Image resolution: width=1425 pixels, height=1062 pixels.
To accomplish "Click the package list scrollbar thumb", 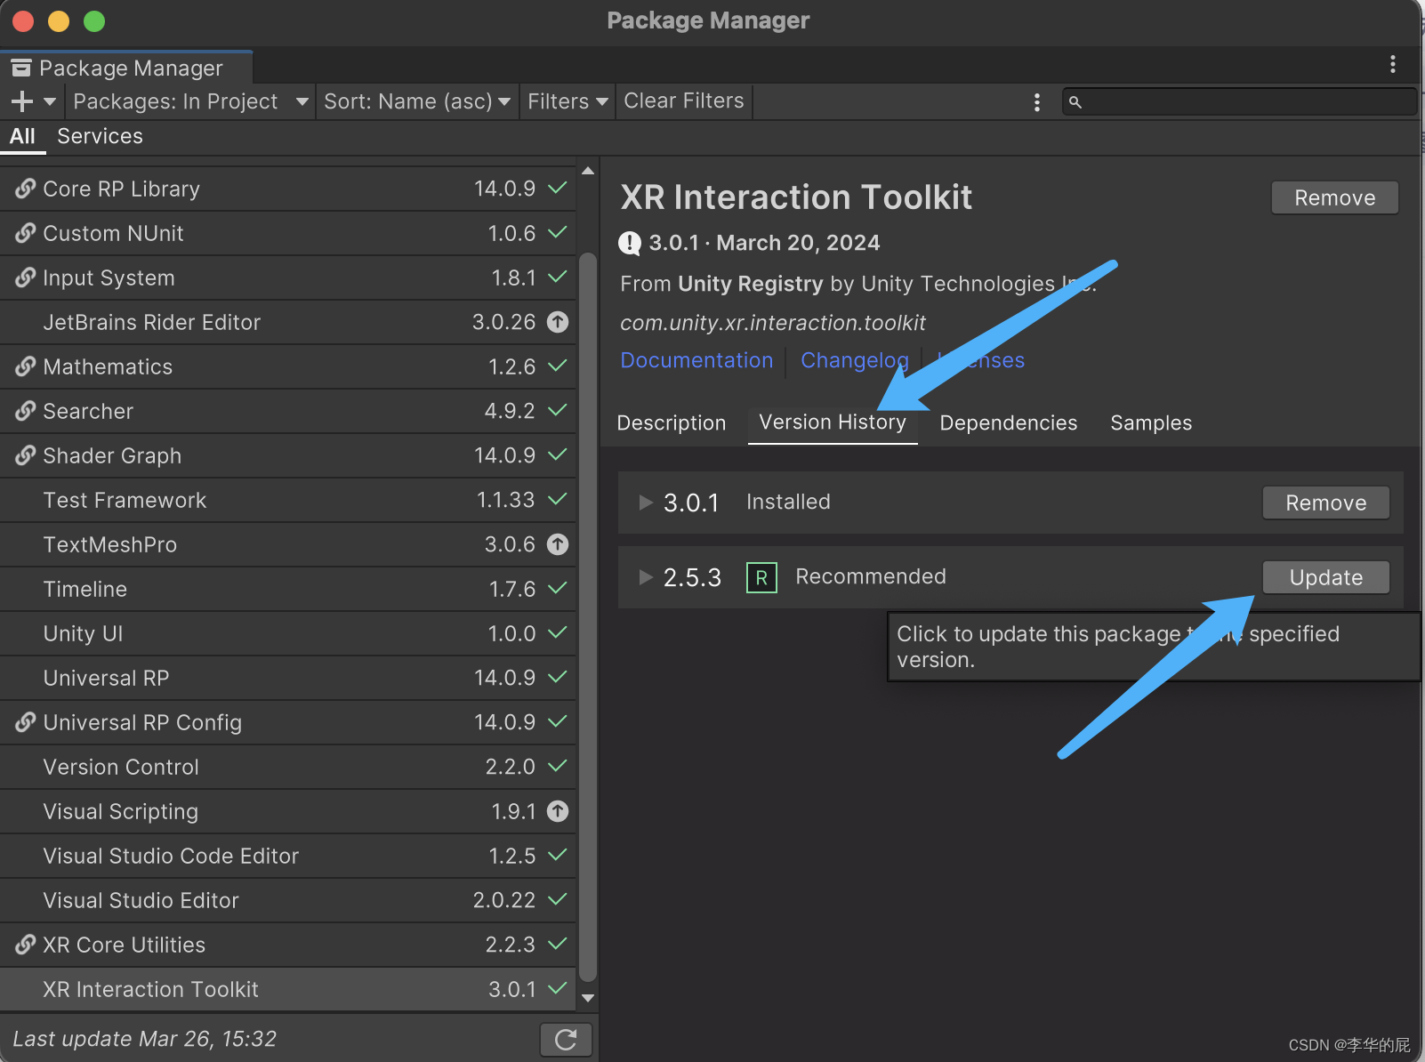I will (x=588, y=618).
